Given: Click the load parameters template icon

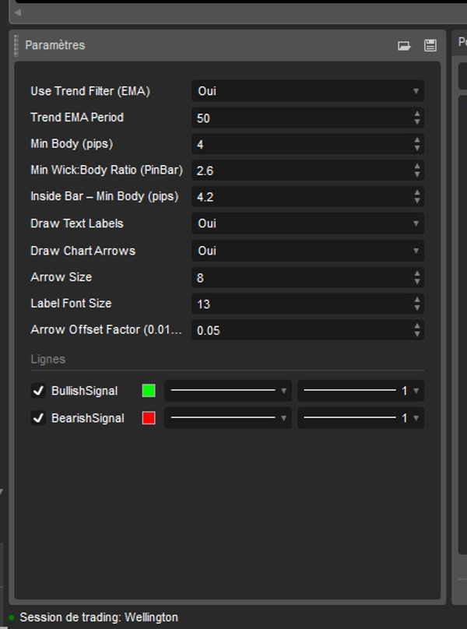Looking at the screenshot, I should click(403, 45).
